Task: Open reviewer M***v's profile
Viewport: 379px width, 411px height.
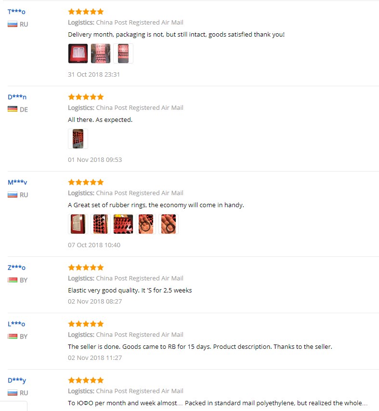Action: 17,182
